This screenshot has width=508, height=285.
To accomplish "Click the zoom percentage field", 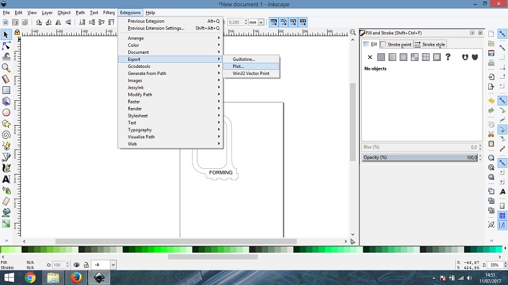I will (x=494, y=265).
